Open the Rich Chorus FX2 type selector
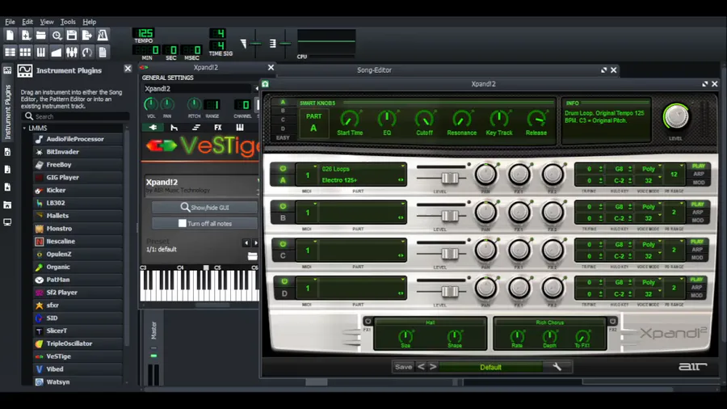 550,323
